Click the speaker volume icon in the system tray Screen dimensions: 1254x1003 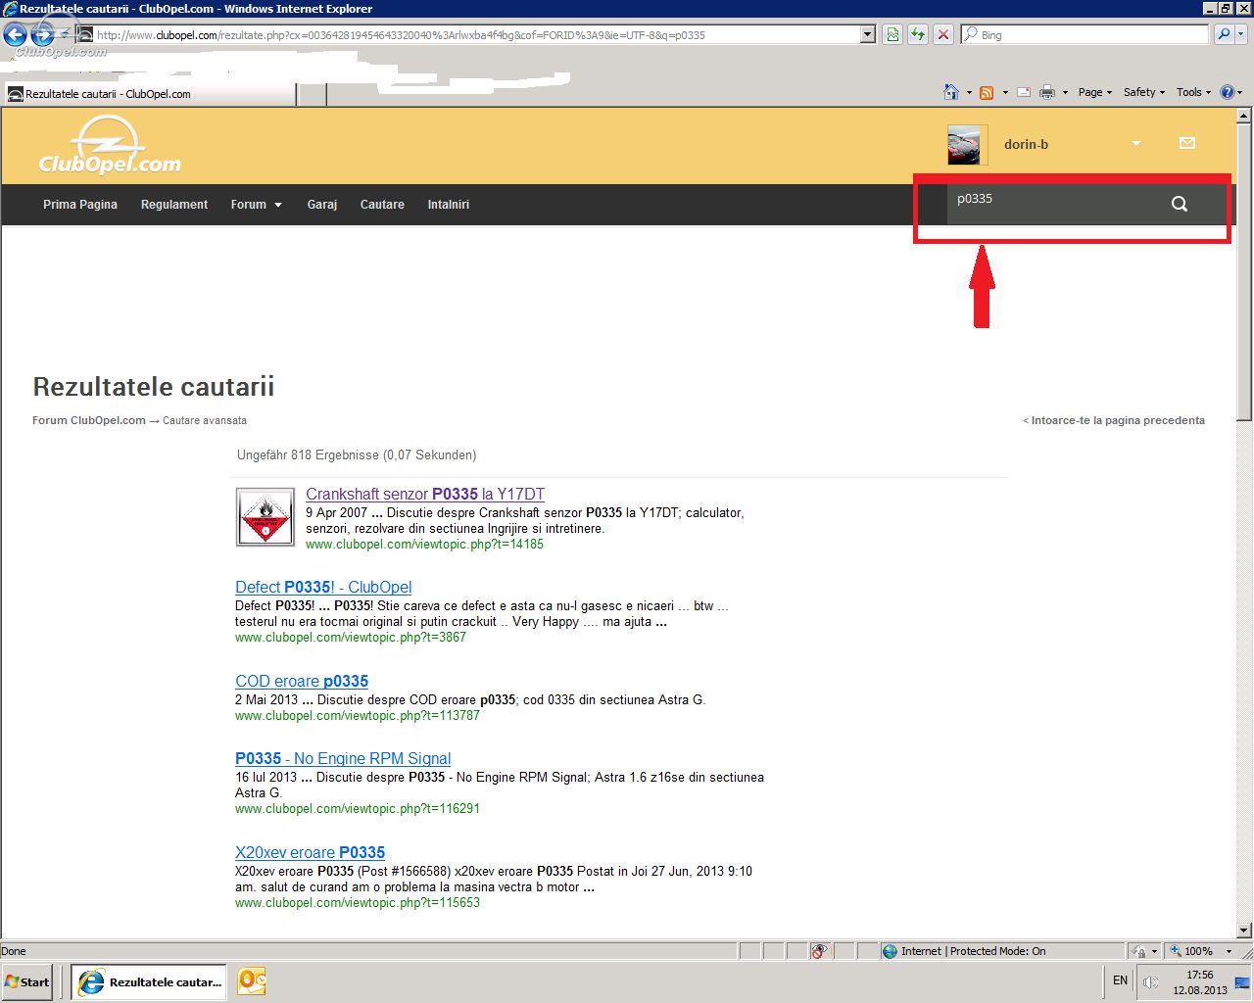click(x=1152, y=982)
